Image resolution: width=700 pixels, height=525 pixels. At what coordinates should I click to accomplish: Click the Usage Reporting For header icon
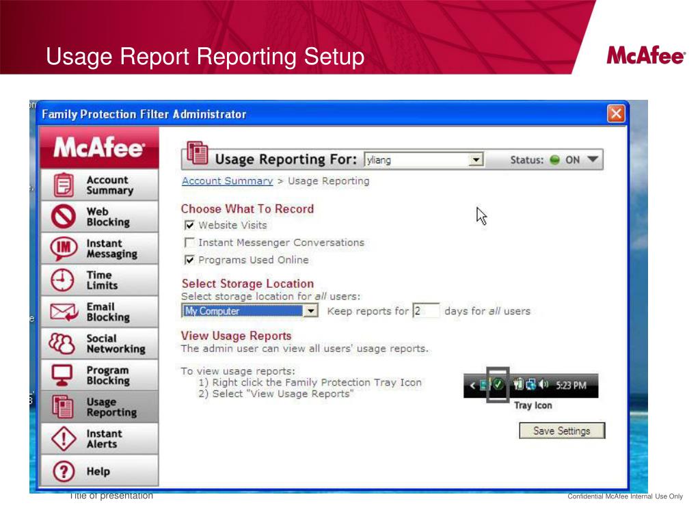(198, 154)
